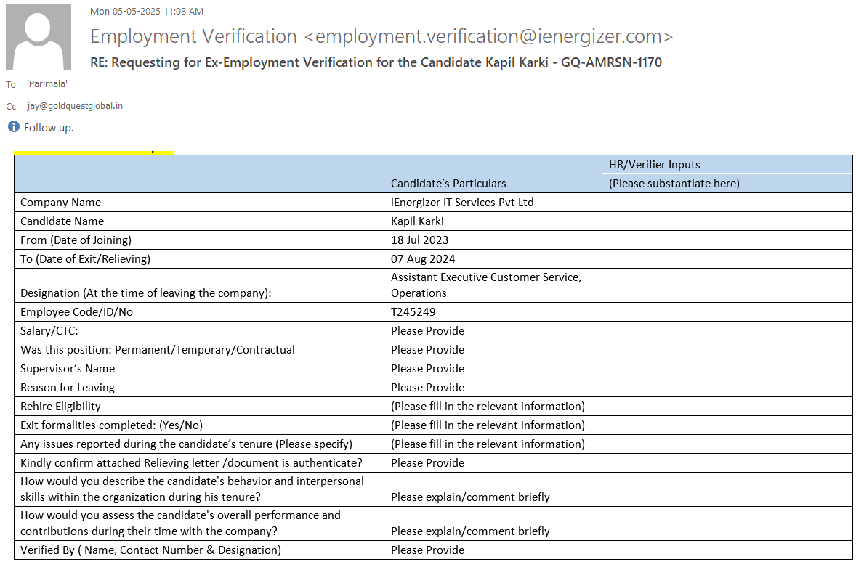Click the employee code T245249 cell
The height and width of the screenshot is (567, 856).
coord(413,312)
